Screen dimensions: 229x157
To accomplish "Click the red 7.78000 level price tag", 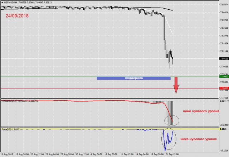I will click(224, 89).
